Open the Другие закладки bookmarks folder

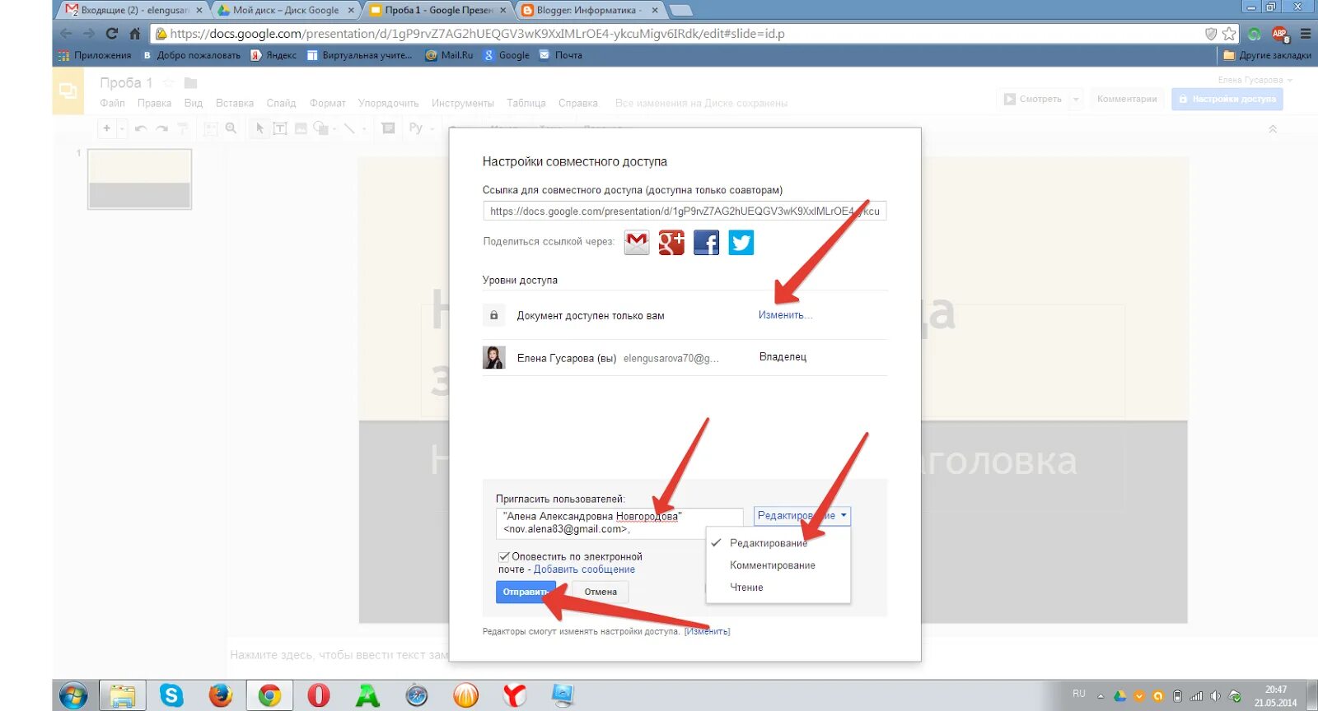coord(1267,55)
